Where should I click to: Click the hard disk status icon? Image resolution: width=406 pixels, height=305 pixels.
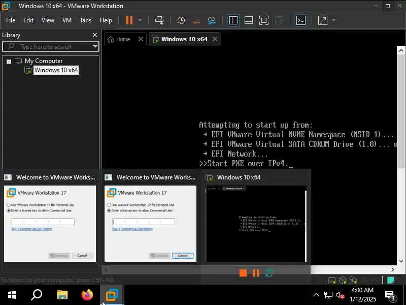332,280
